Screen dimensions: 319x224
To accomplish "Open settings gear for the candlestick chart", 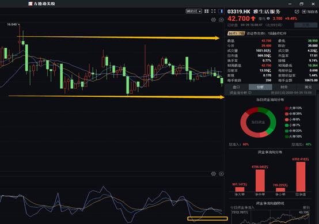I will (x=214, y=20).
